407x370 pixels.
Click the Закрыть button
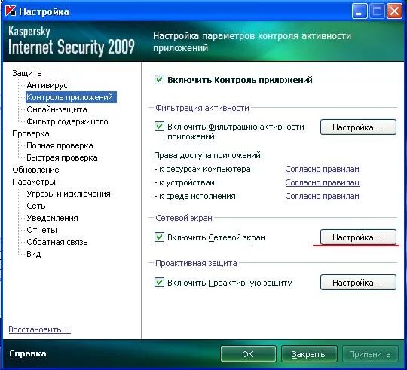pos(309,354)
